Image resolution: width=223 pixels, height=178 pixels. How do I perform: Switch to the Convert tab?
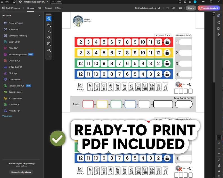pos(48,8)
